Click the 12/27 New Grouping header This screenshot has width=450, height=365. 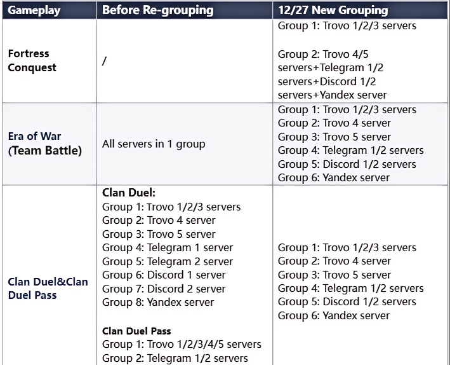(333, 10)
